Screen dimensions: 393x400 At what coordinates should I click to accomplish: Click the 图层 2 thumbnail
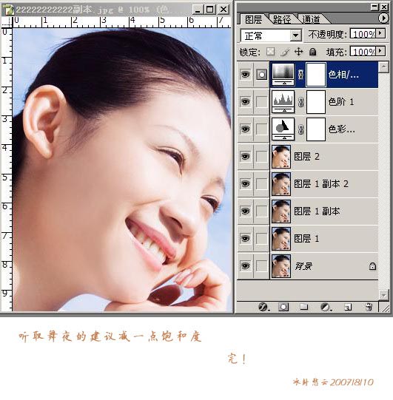pyautogui.click(x=281, y=157)
